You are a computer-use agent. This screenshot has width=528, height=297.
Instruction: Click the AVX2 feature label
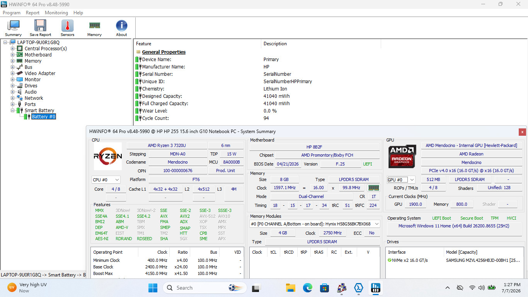pyautogui.click(x=185, y=216)
